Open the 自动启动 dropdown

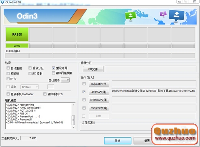pyautogui.click(x=65, y=80)
